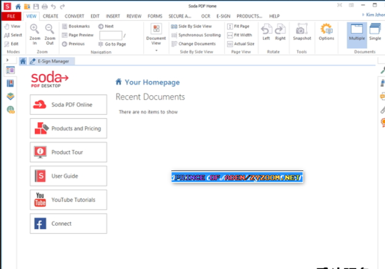The image size is (385, 269).
Task: Zoom In on the document
Action: pyautogui.click(x=34, y=34)
